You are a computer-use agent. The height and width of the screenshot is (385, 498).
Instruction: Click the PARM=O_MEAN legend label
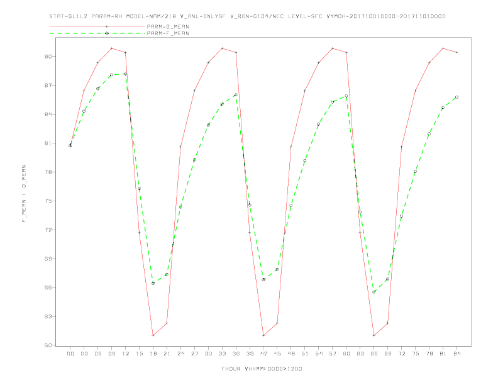(x=168, y=26)
